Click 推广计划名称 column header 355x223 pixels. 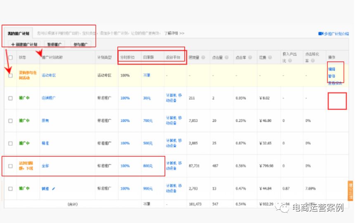52,57
